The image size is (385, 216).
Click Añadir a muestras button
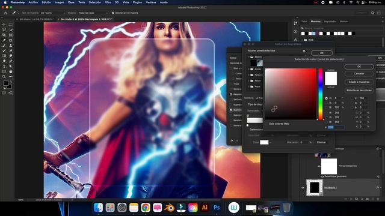[x=359, y=82]
